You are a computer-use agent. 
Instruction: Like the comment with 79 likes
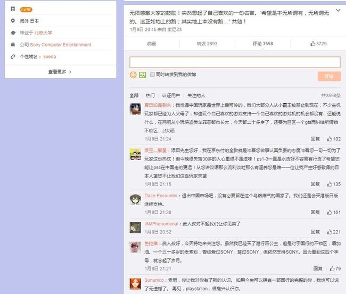pyautogui.click(x=335, y=268)
